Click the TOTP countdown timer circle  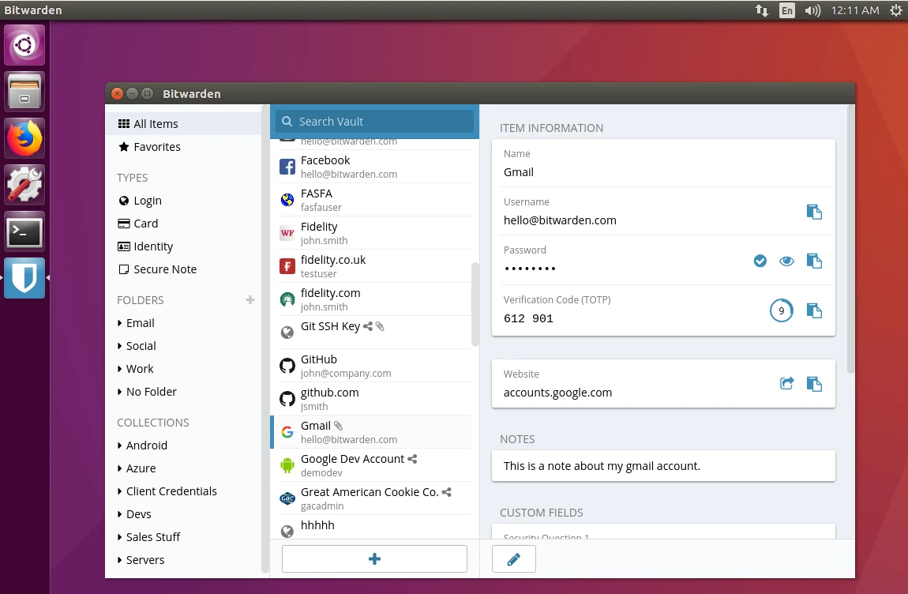[781, 310]
